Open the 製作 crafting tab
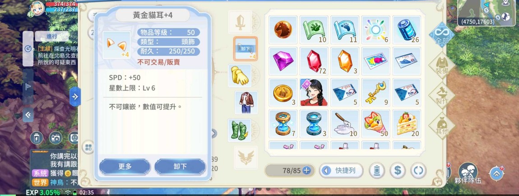Screen dimensions: 519x196 click(x=442, y=95)
